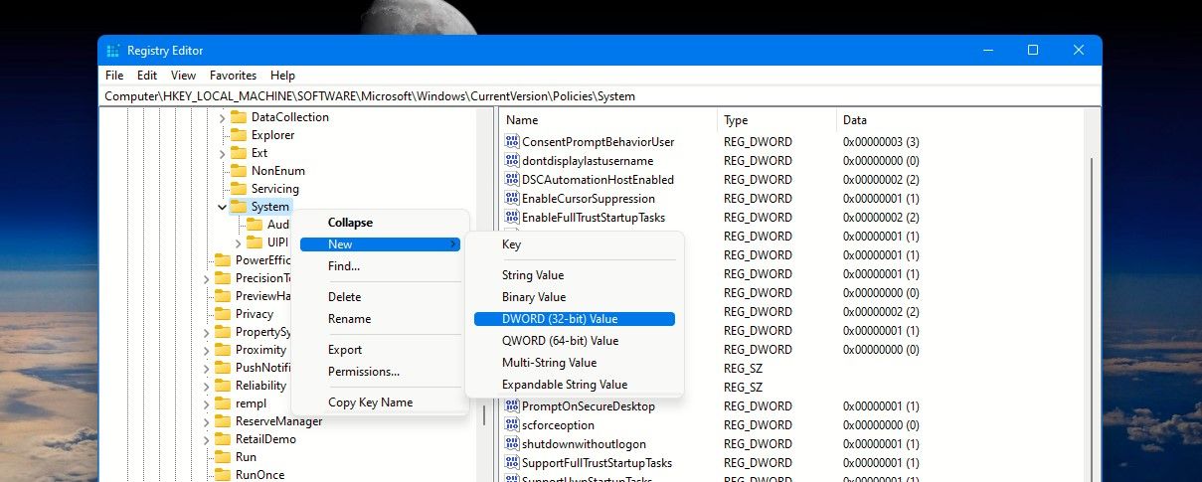Click Permissions... in the context menu

coord(364,372)
